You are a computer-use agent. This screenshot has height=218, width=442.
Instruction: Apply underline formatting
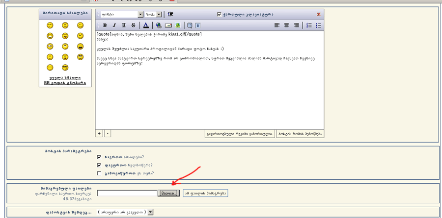click(x=124, y=25)
